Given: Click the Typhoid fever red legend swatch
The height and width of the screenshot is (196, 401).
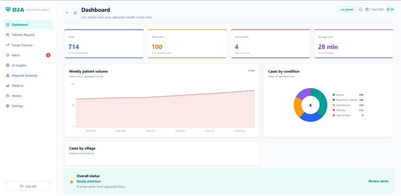Looking at the screenshot, I should 334,115.
